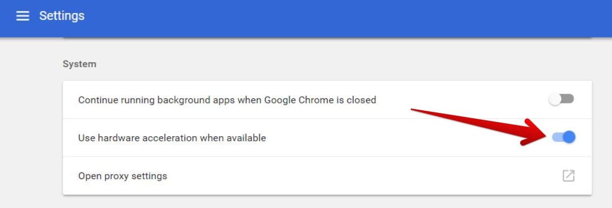Screen dimensions: 612x208
Task: Click the background apps settings row
Action: pyautogui.click(x=327, y=99)
